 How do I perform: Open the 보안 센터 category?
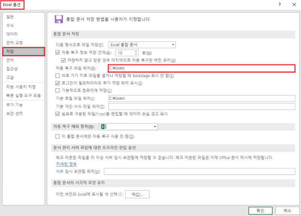click(x=23, y=113)
